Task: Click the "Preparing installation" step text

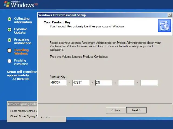Action: point(23,41)
